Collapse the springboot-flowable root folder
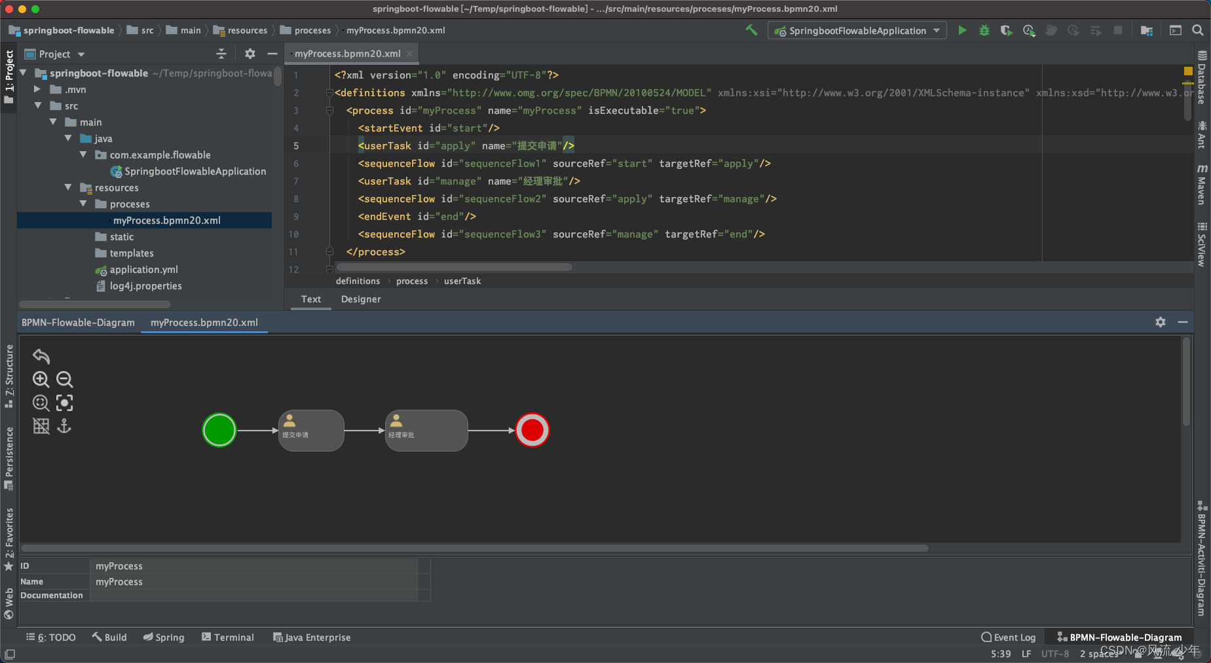Viewport: 1211px width, 663px height. point(24,73)
